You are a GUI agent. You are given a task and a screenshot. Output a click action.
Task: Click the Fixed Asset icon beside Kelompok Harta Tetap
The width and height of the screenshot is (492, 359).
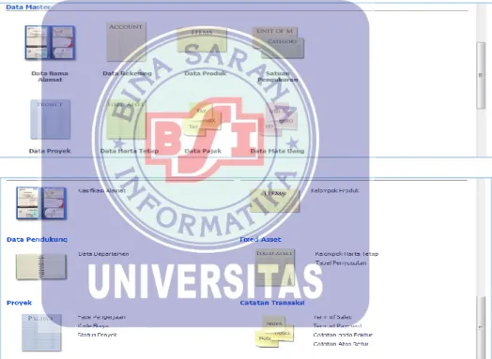point(274,268)
